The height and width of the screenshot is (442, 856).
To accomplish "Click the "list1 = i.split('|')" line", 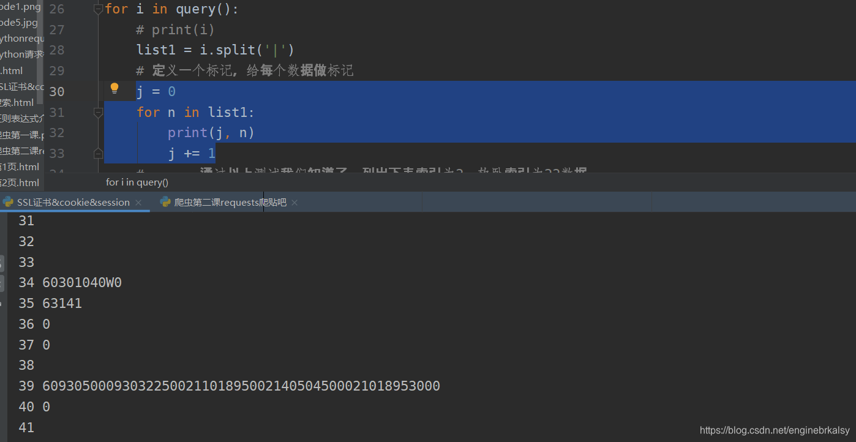I will tap(216, 50).
